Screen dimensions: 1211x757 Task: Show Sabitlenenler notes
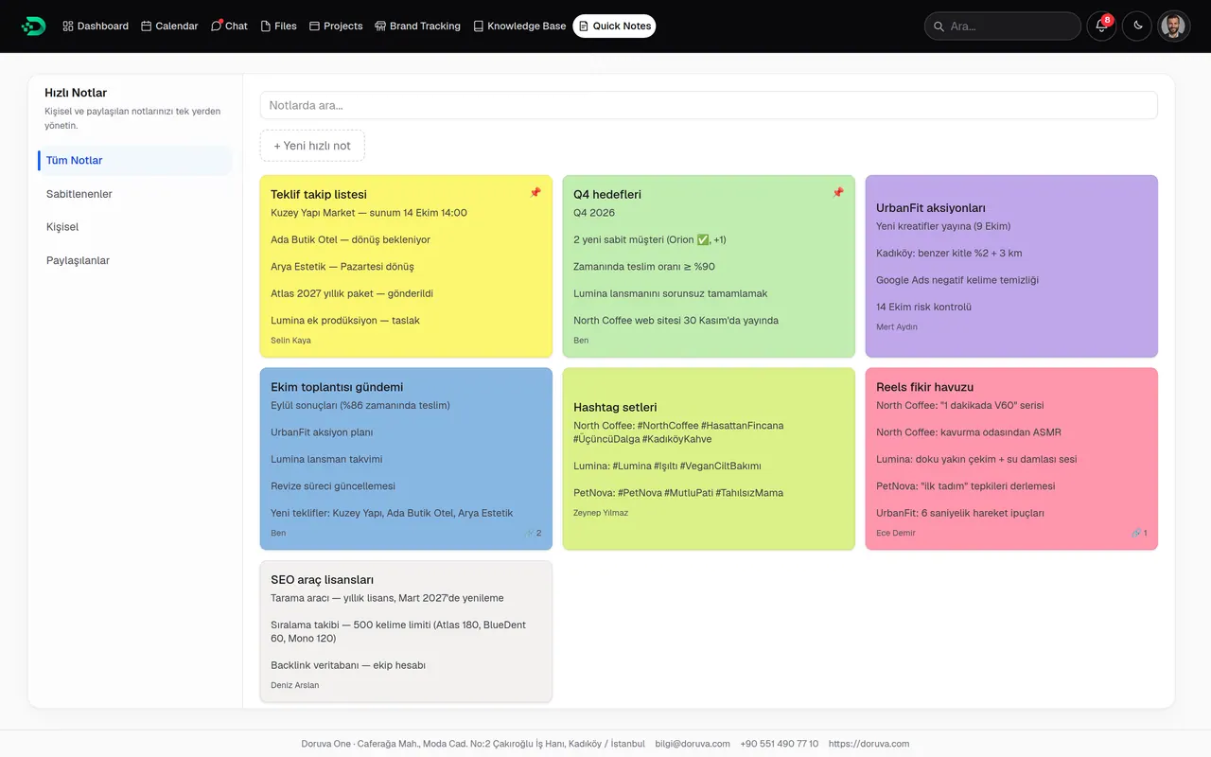click(135, 194)
